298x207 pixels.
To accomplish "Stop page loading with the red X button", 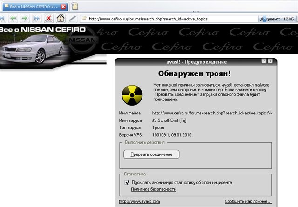I will coord(48,19).
